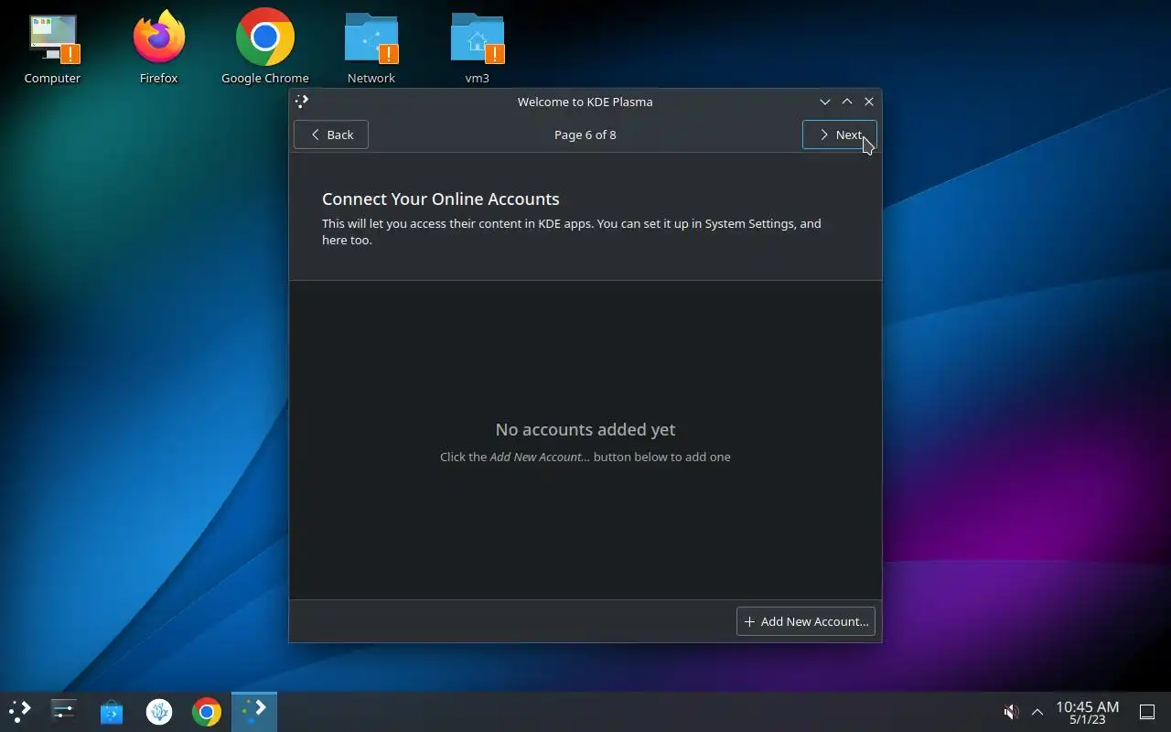Open Google Chrome desktop shortcut

point(264,48)
